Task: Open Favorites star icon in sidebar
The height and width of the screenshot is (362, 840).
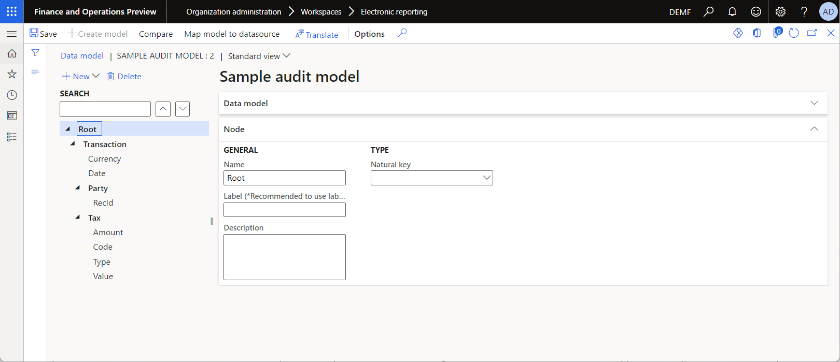Action: (x=12, y=74)
